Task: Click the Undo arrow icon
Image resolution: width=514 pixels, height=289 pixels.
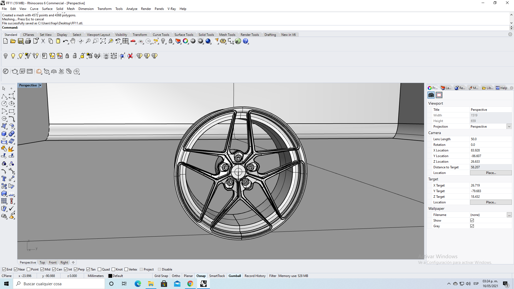Action: pos(65,41)
